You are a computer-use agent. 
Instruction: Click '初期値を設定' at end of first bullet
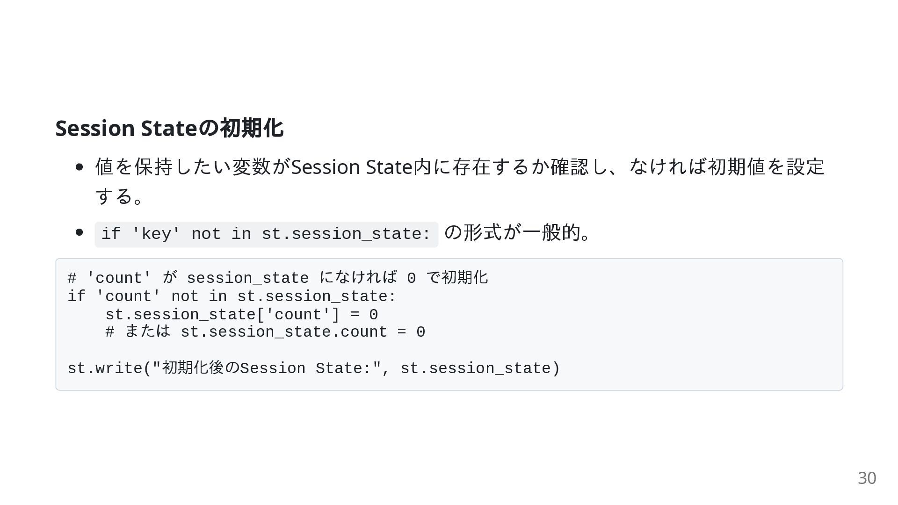coord(766,167)
